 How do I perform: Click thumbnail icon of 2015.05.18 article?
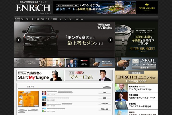pyautogui.click(x=44, y=110)
